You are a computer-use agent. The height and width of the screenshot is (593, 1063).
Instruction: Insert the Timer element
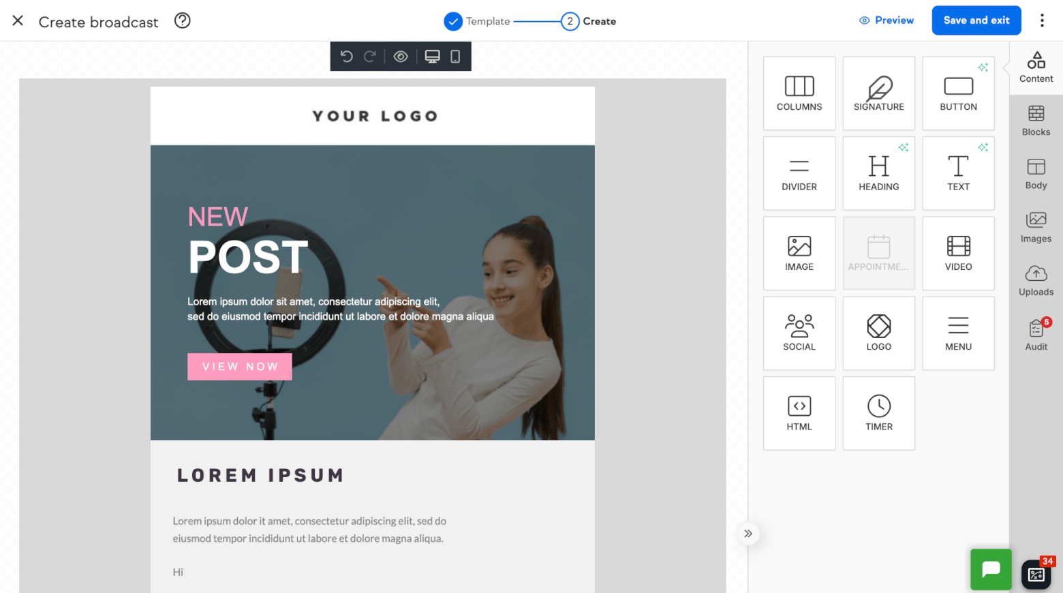[878, 413]
